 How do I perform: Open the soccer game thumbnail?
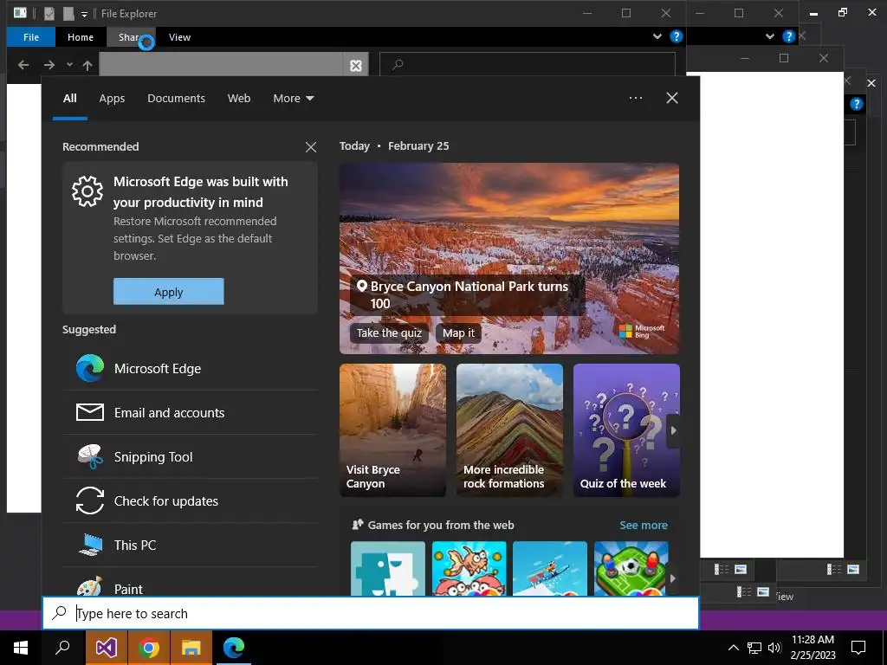pos(631,568)
